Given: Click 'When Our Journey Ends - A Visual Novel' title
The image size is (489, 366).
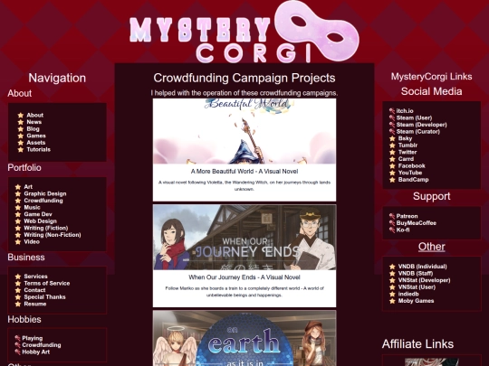Looking at the screenshot, I should pyautogui.click(x=244, y=277).
